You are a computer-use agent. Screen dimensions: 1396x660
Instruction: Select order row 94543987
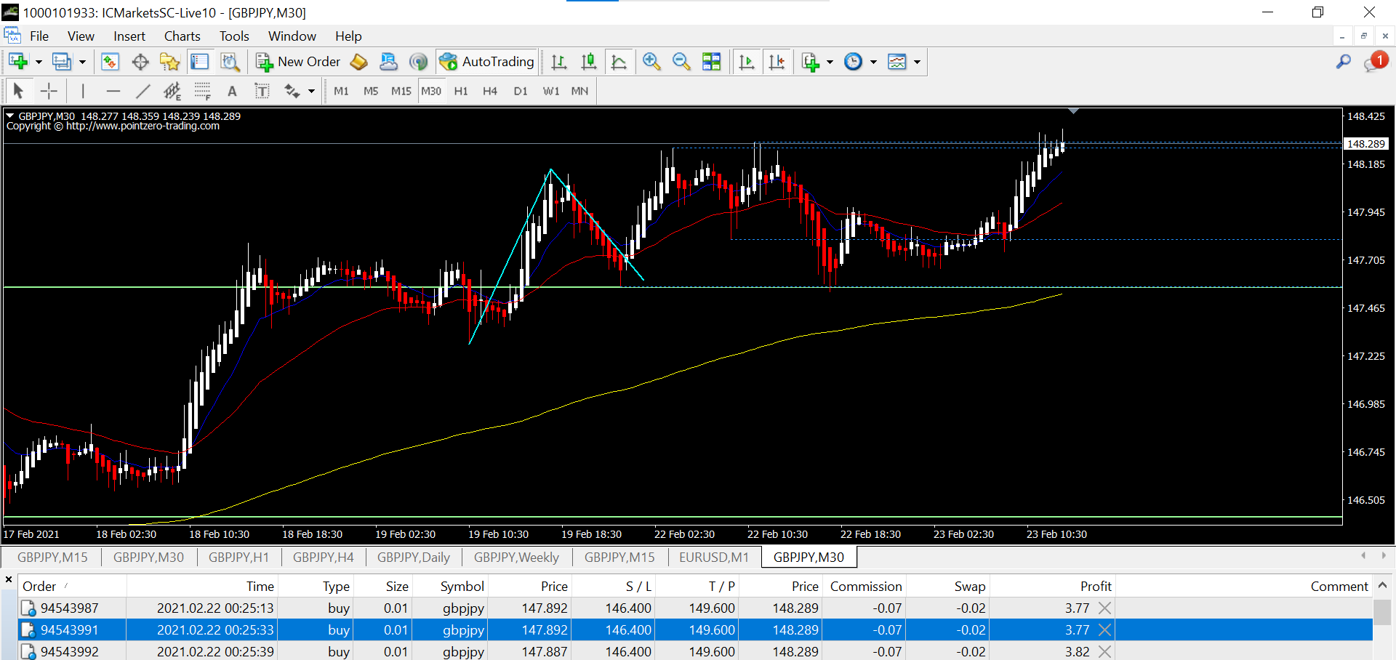click(696, 608)
